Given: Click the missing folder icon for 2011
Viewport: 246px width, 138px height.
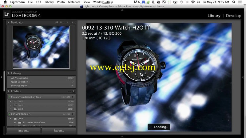Looking at the screenshot, I should tap(15, 105).
